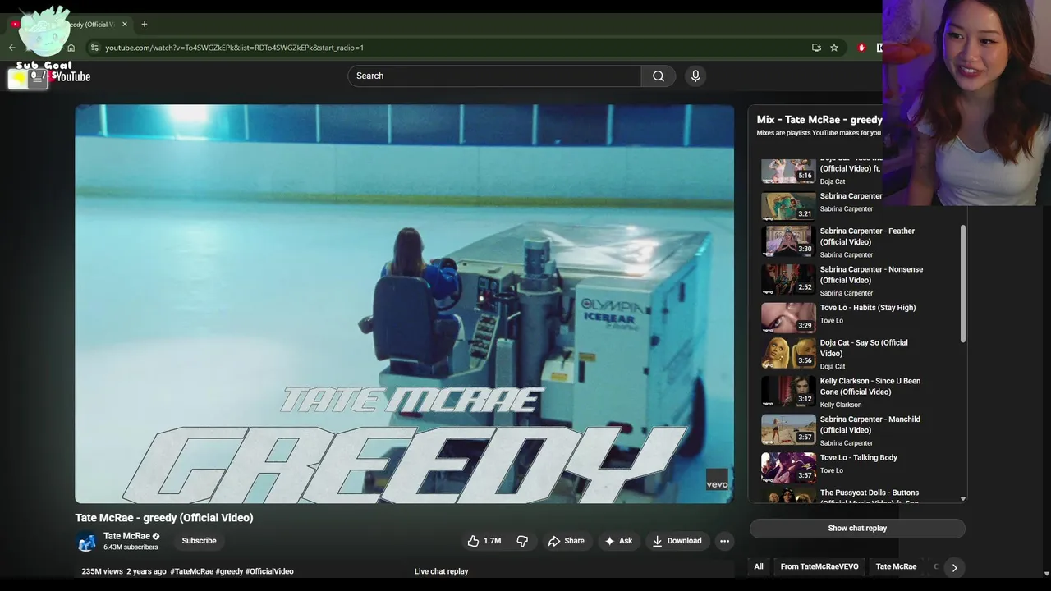This screenshot has width=1051, height=591.
Task: Play Tove Lo - Habits (Stay High)
Action: tap(868, 308)
